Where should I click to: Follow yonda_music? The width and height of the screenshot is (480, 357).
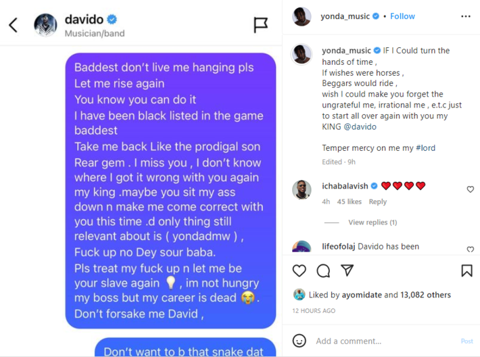pos(402,16)
